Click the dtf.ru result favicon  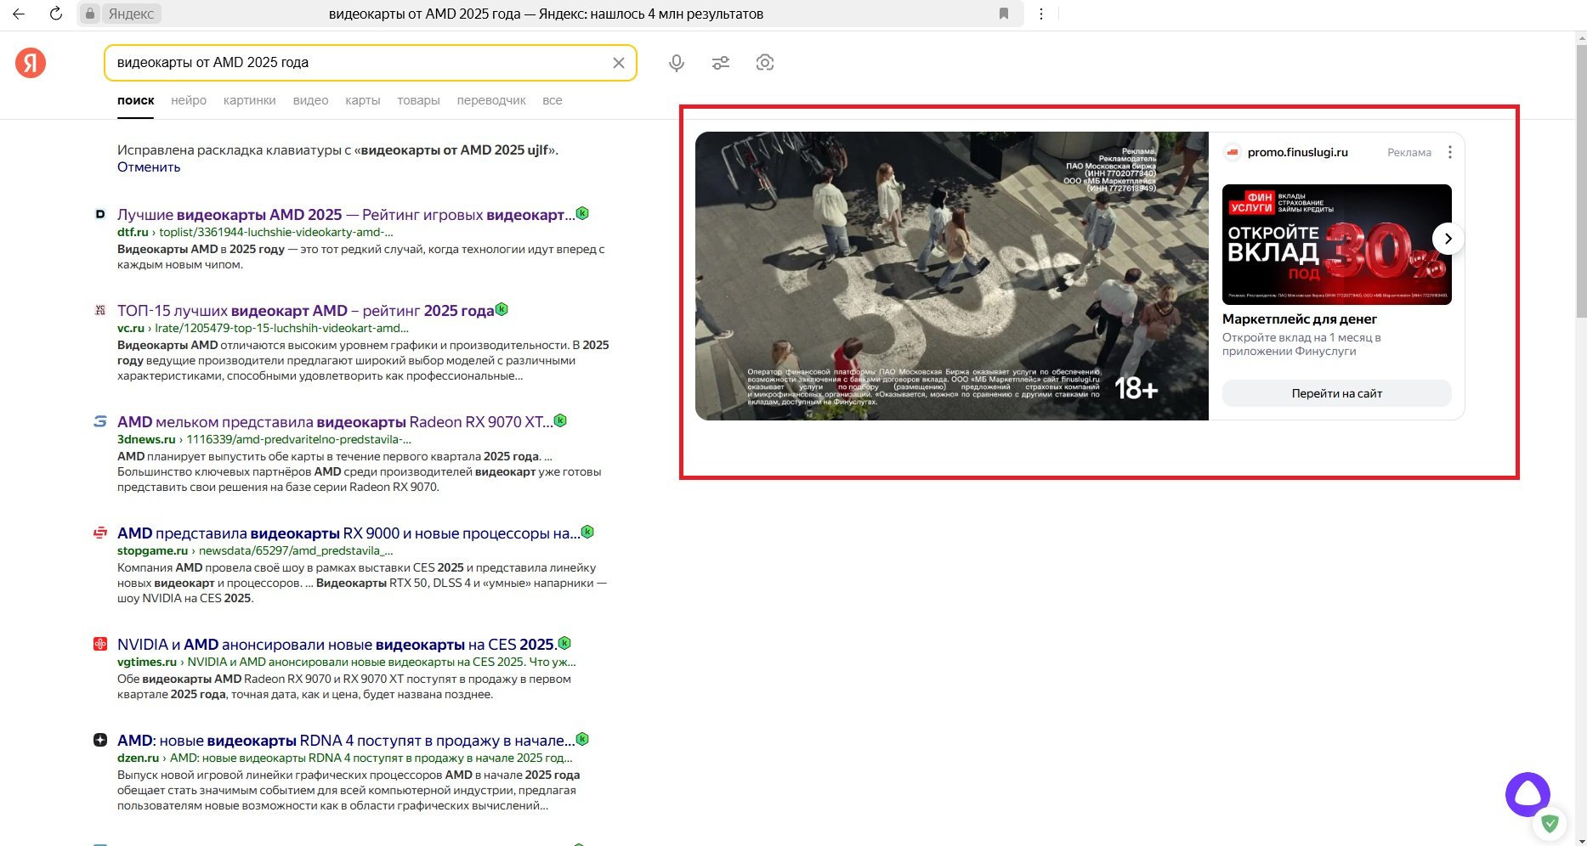(100, 214)
